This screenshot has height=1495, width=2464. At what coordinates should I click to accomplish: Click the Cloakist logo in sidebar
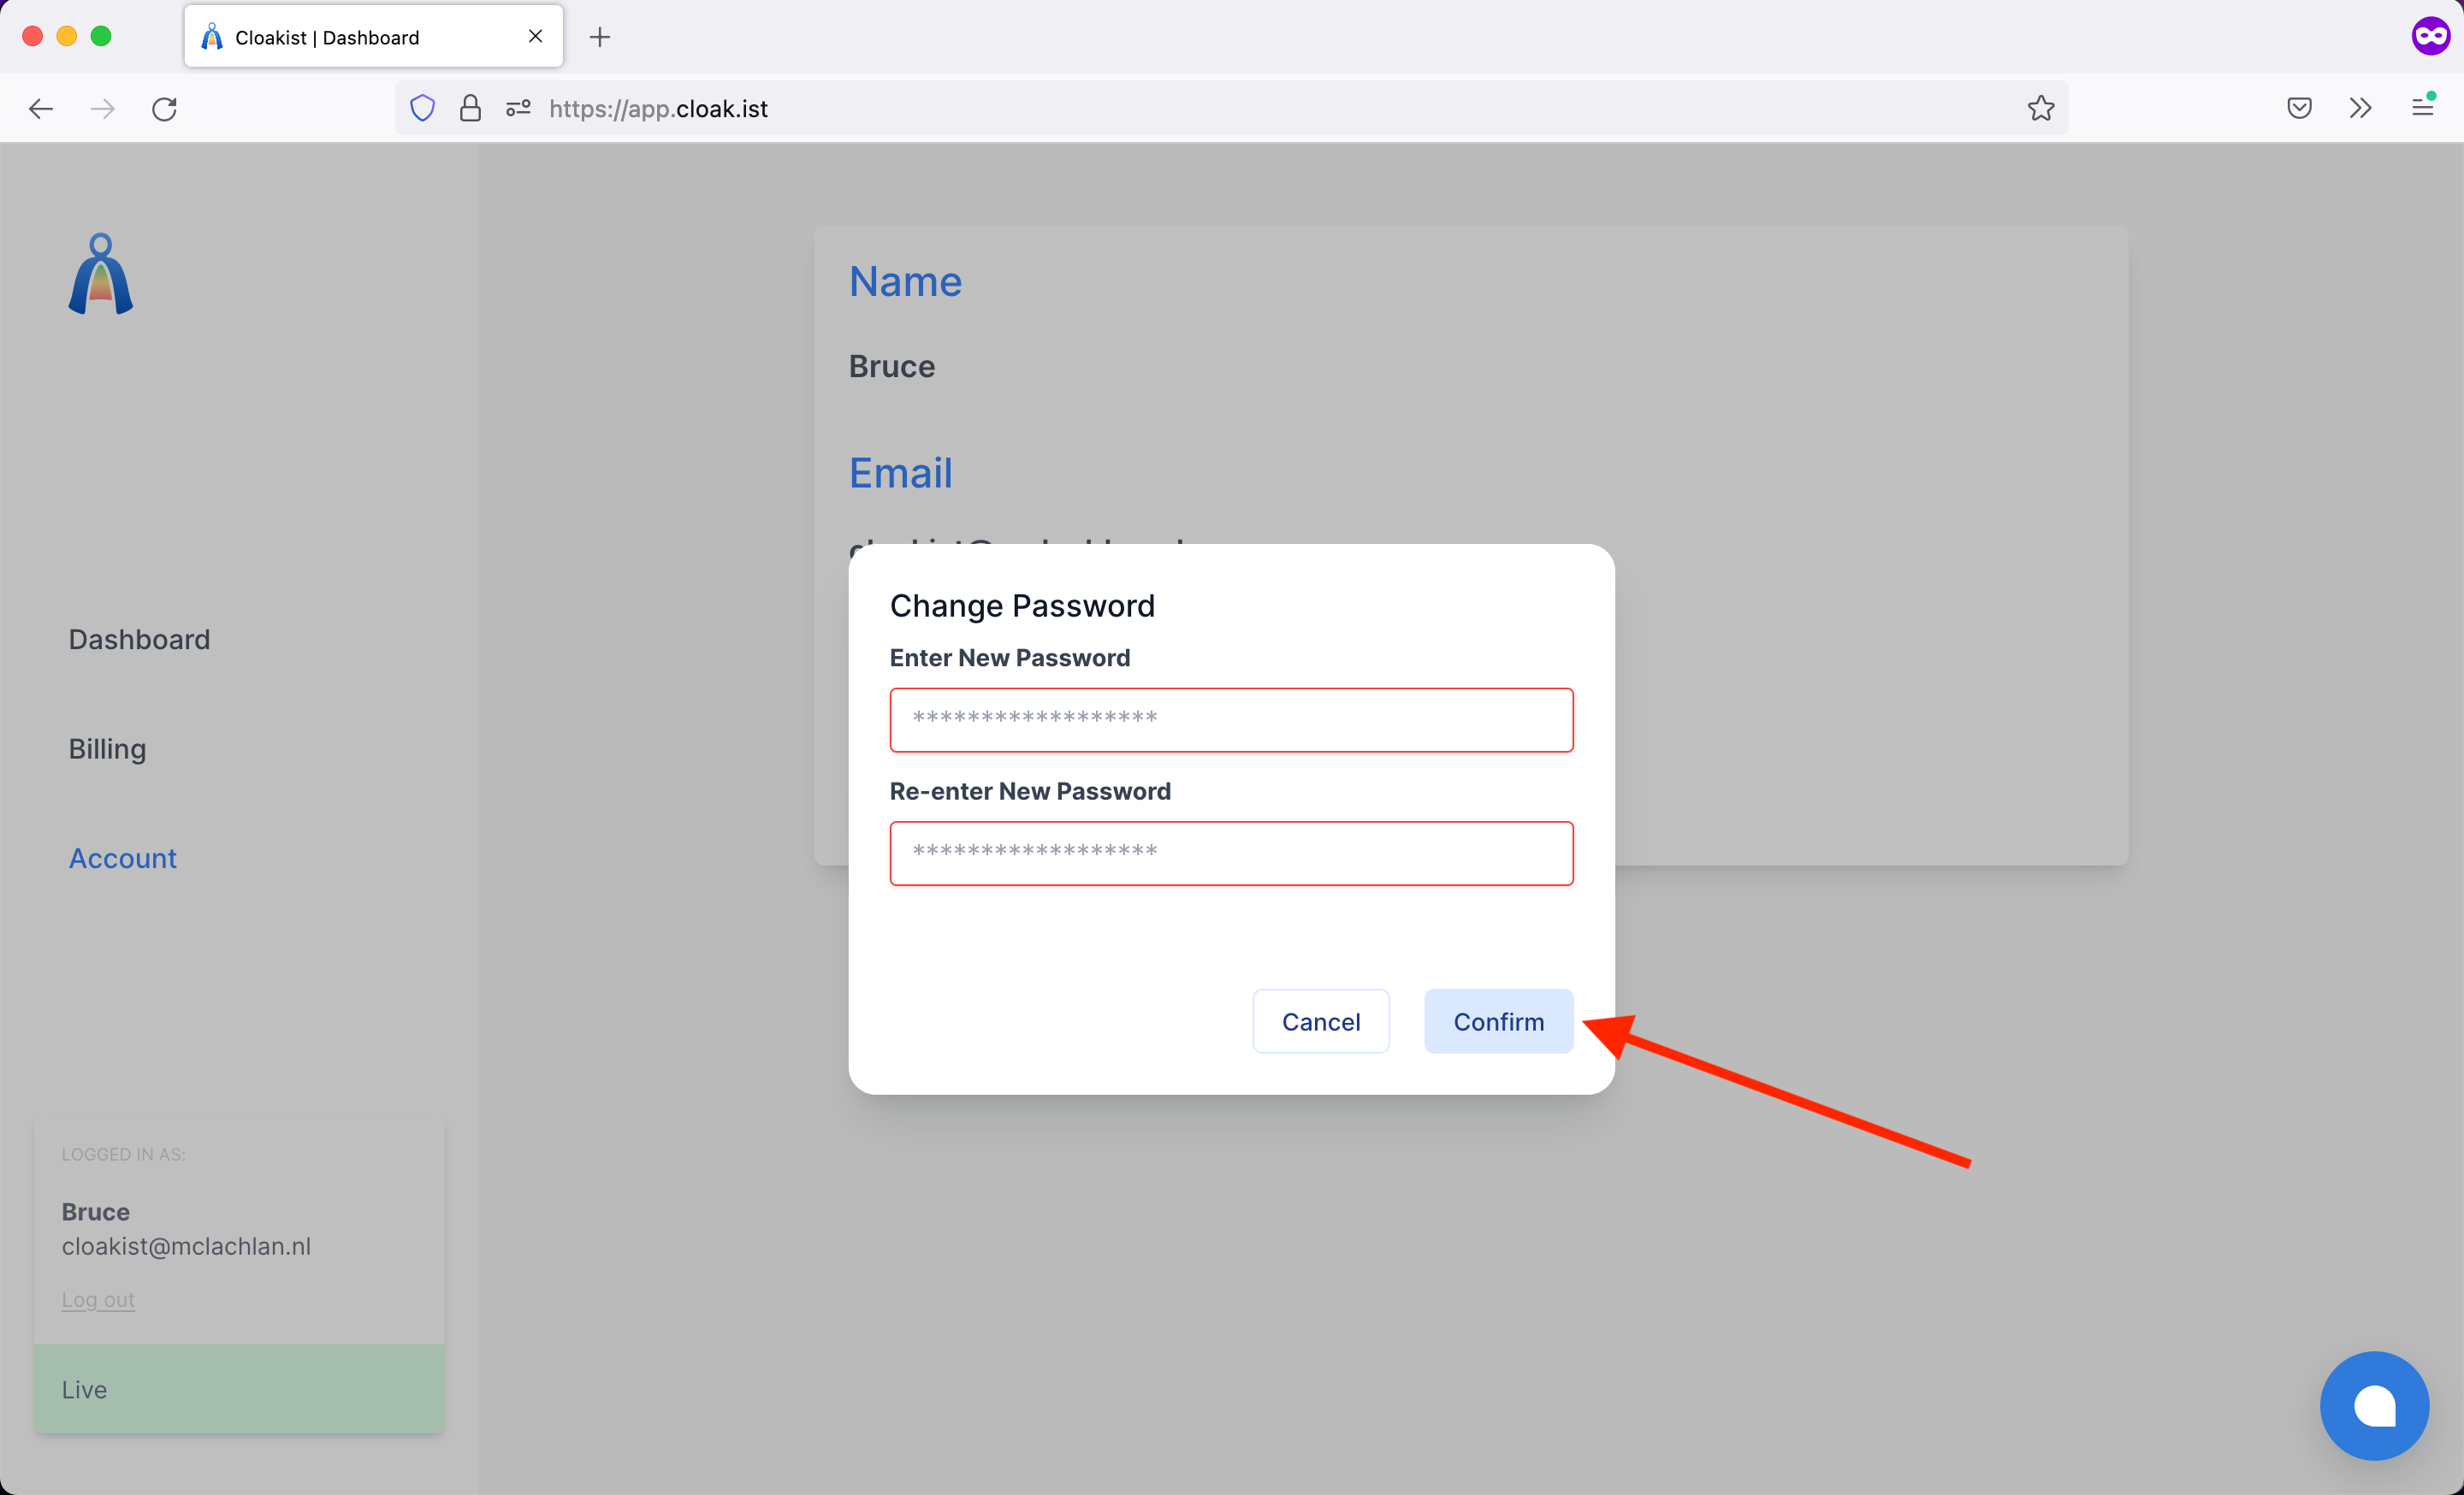click(x=101, y=275)
